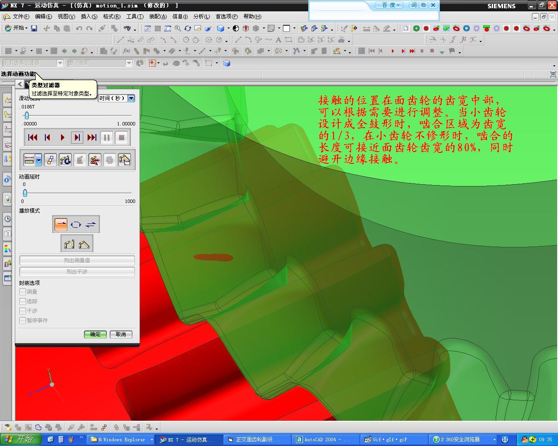Open the 时间(秒) slider mode dropdown

point(131,98)
